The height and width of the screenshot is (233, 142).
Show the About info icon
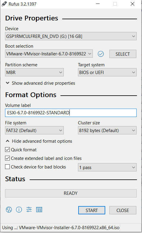point(19,210)
